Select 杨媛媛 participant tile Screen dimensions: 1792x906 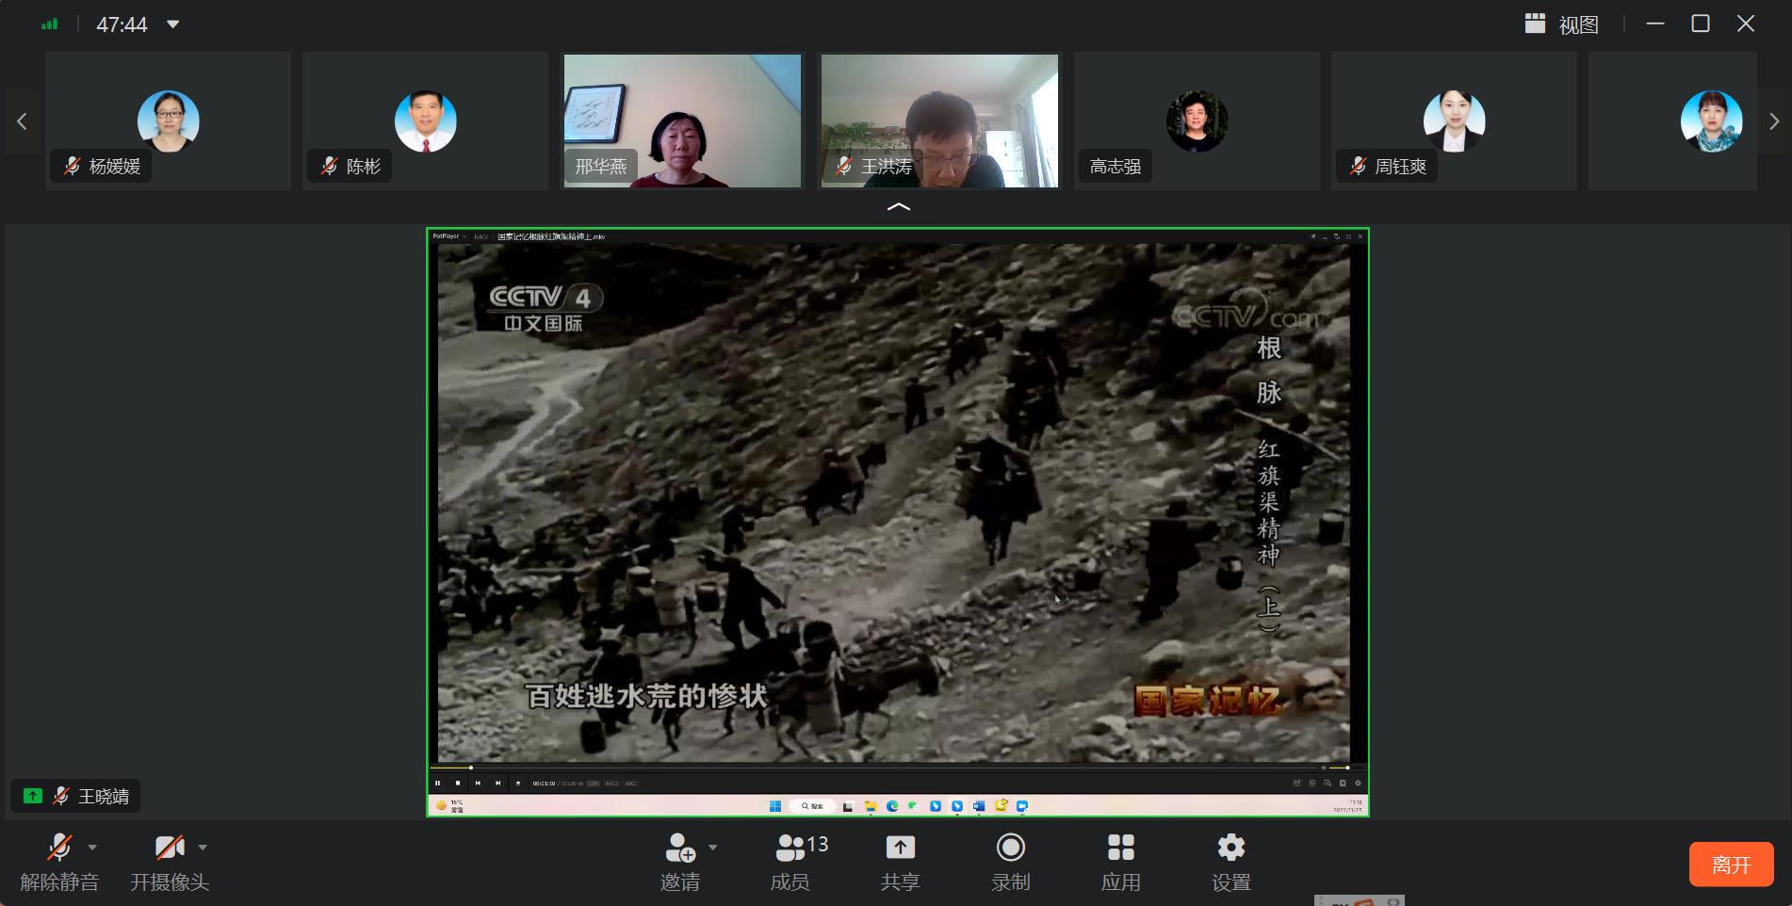point(168,121)
